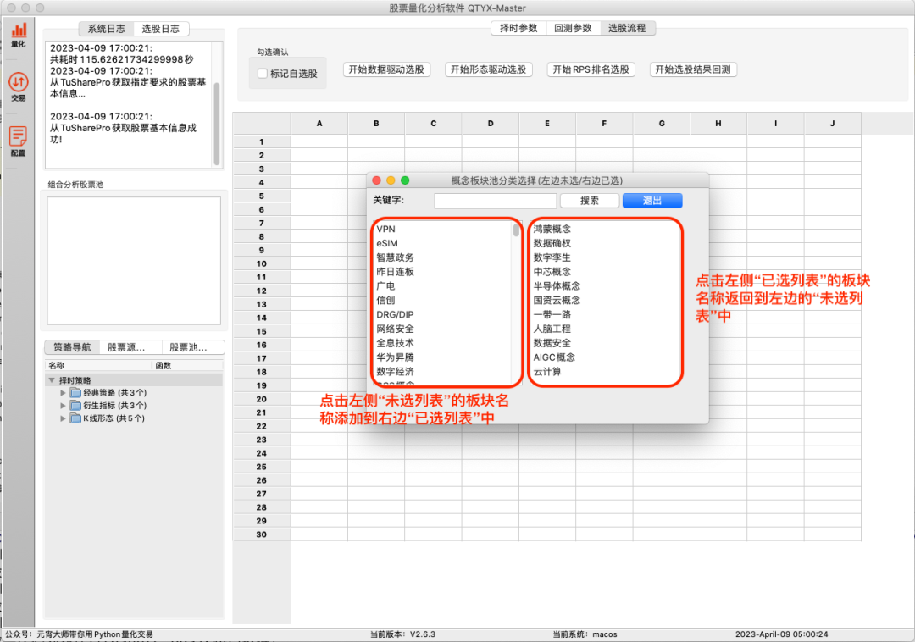This screenshot has width=915, height=642.
Task: Click 开始数据驱动选股 button
Action: tap(385, 69)
